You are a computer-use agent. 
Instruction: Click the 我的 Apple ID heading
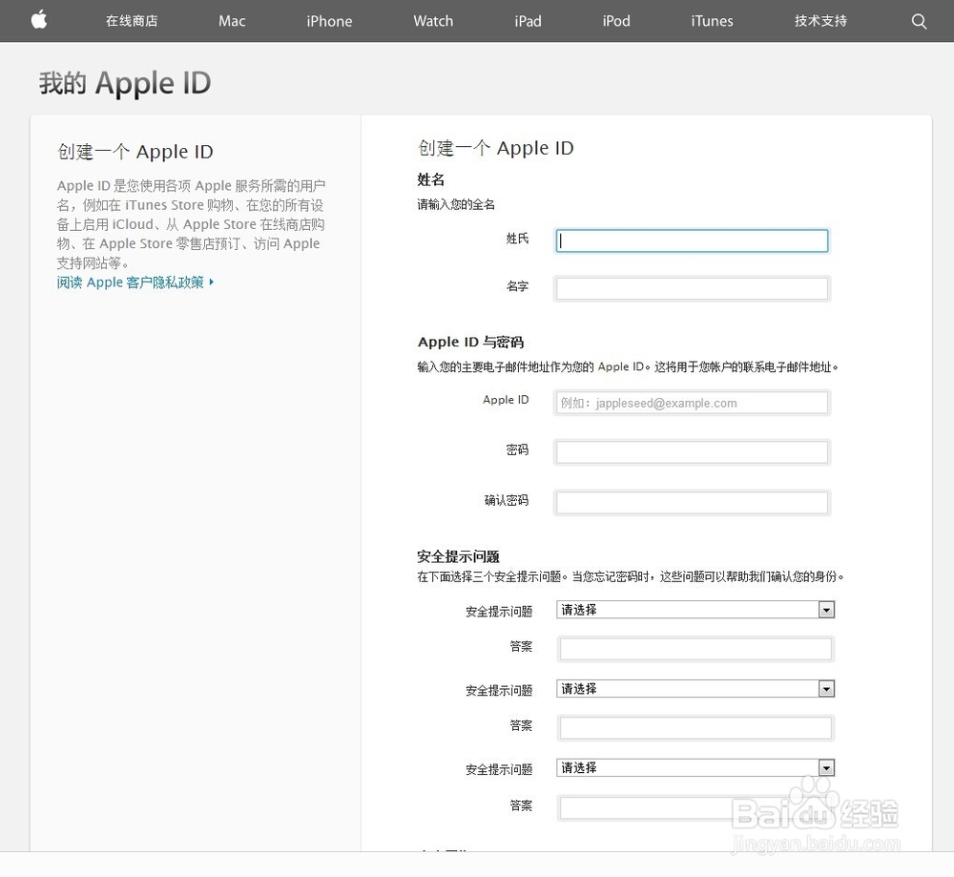click(x=125, y=83)
